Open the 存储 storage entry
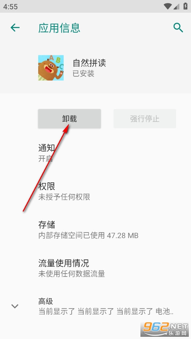The width and height of the screenshot is (191, 339). [95, 230]
